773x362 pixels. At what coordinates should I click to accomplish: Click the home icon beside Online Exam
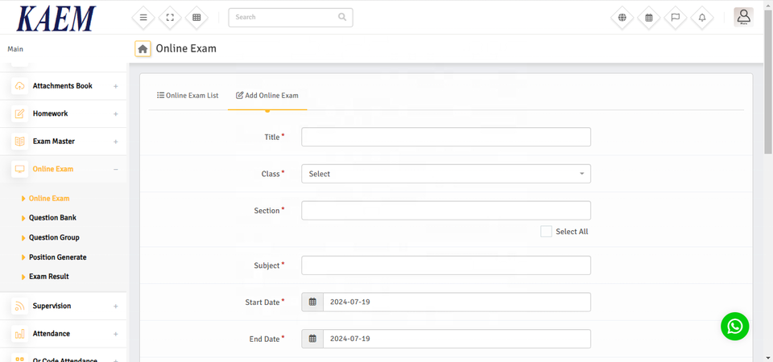[143, 49]
